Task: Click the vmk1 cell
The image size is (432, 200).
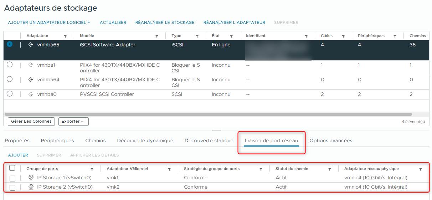Action: pyautogui.click(x=113, y=178)
